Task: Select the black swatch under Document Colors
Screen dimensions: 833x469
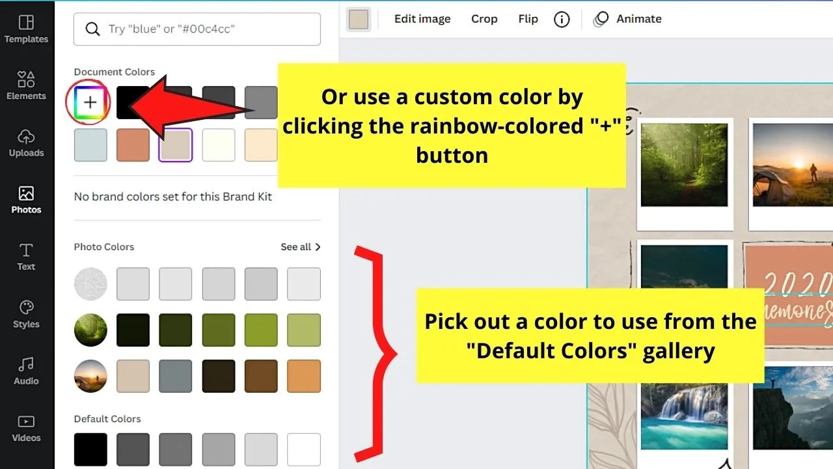Action: (133, 102)
